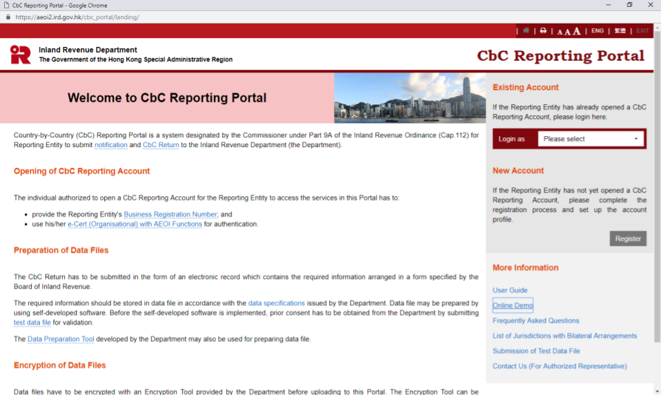661x395 pixels.
Task: Restore down the Chrome window
Action: click(629, 5)
